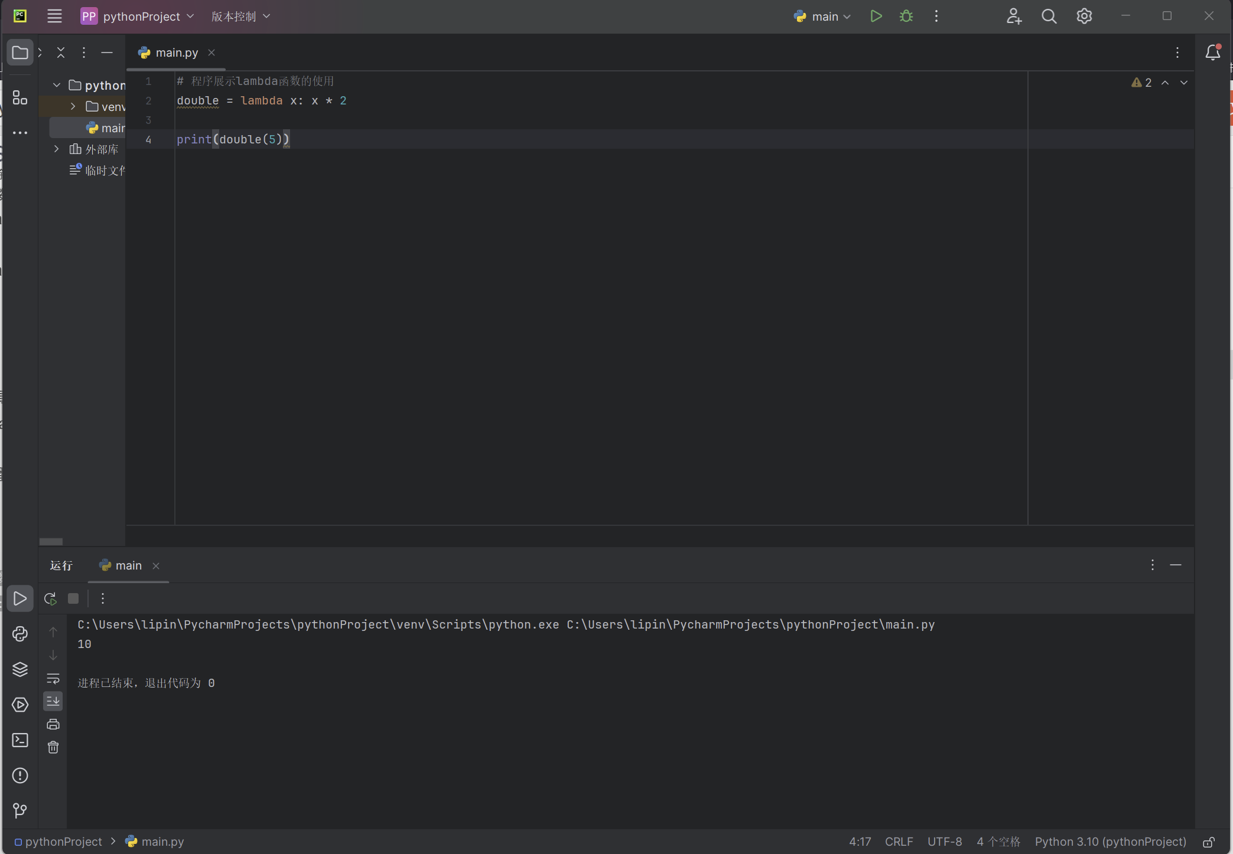Viewport: 1233px width, 854px height.
Task: Open project panel options menu
Action: click(84, 53)
